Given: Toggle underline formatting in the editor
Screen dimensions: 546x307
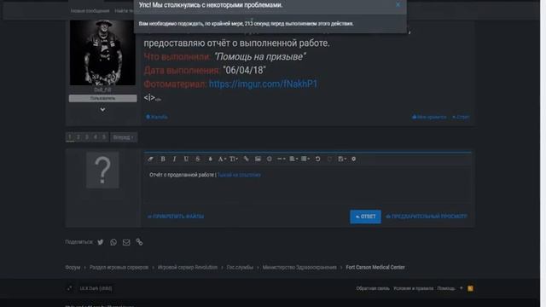Looking at the screenshot, I should pos(186,159).
